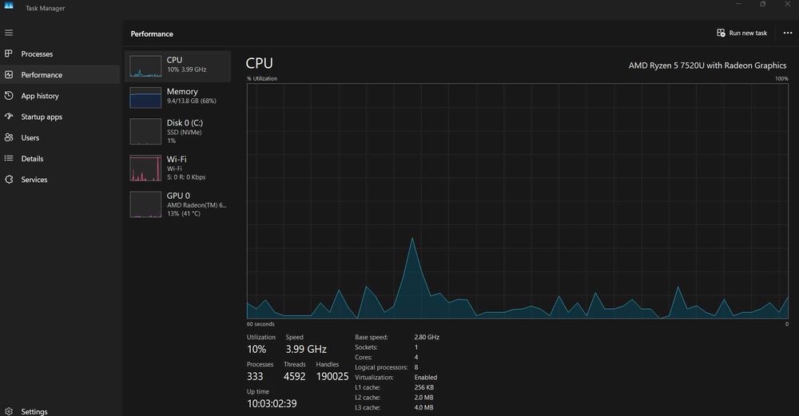Click the large CPU heading
Screen dimensions: 799x416
(x=260, y=63)
